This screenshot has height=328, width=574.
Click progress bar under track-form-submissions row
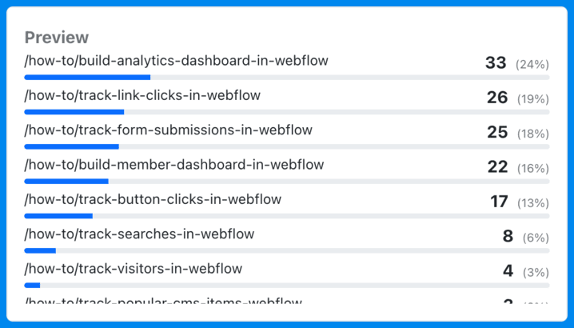[x=287, y=146]
